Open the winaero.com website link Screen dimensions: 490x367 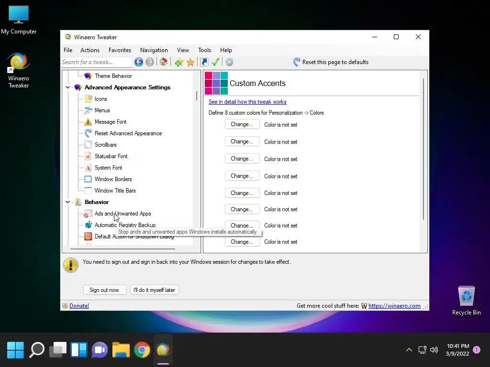[394, 306]
